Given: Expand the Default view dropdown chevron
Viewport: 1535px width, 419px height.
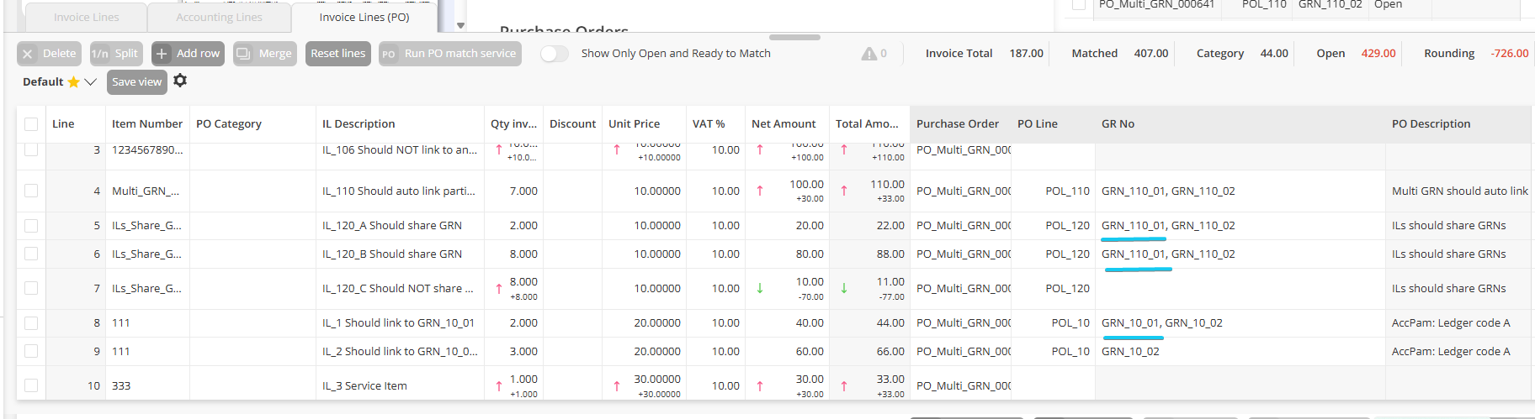Looking at the screenshot, I should (x=90, y=82).
